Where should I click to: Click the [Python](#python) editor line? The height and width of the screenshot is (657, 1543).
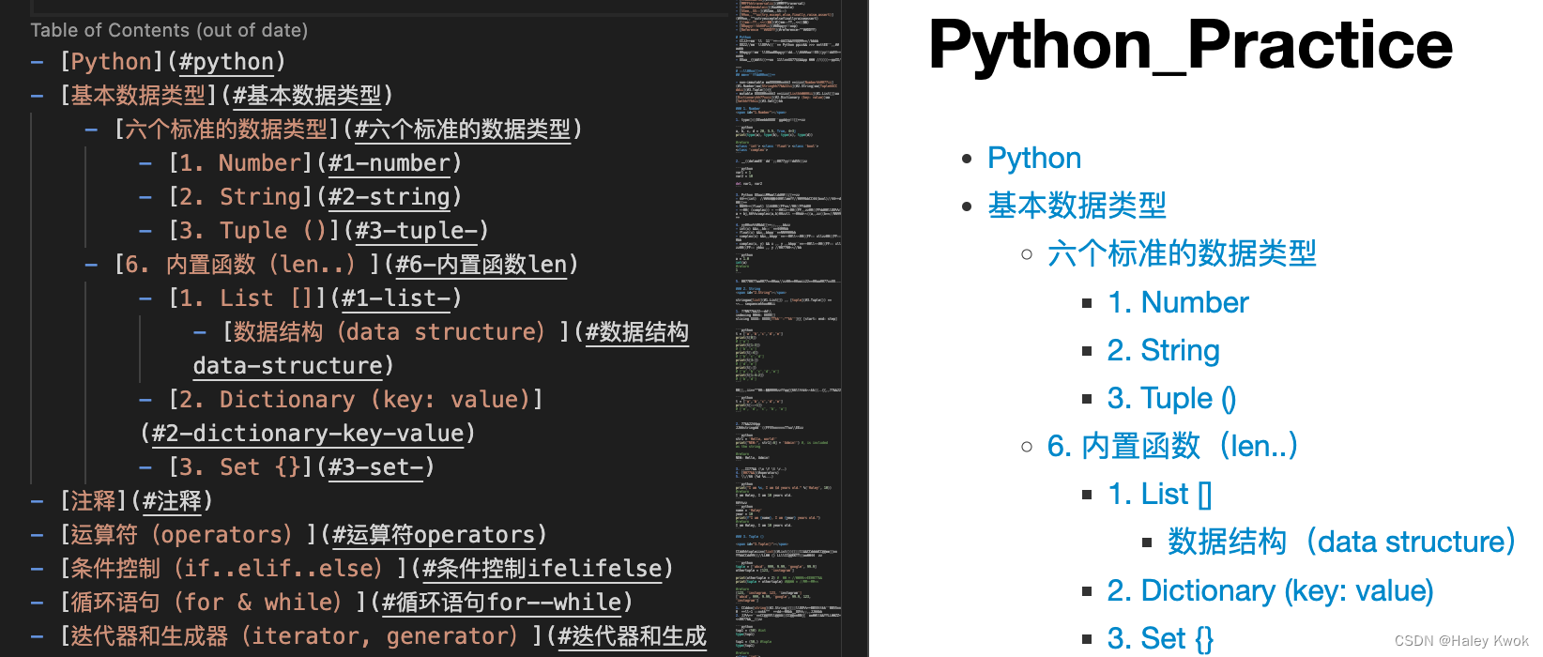click(x=158, y=62)
